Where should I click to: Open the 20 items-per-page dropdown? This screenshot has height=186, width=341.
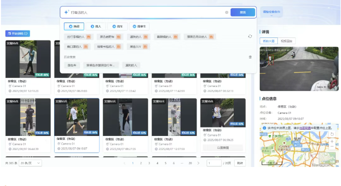point(30,163)
